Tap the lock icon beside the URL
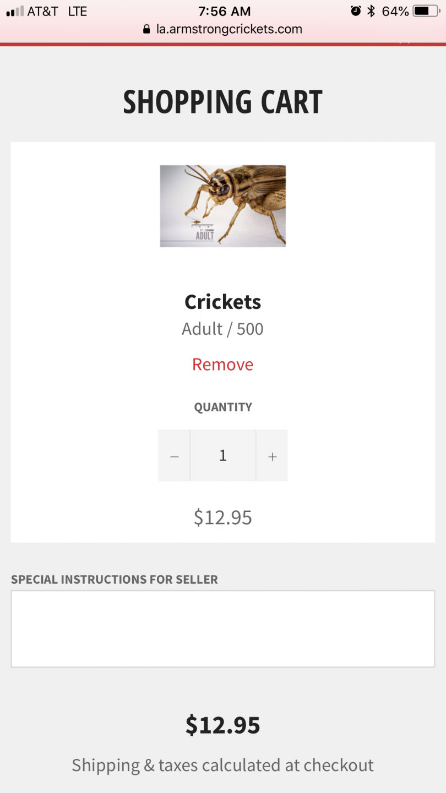 point(146,29)
